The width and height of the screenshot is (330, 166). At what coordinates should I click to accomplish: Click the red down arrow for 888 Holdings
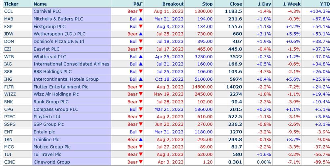pos(141,71)
